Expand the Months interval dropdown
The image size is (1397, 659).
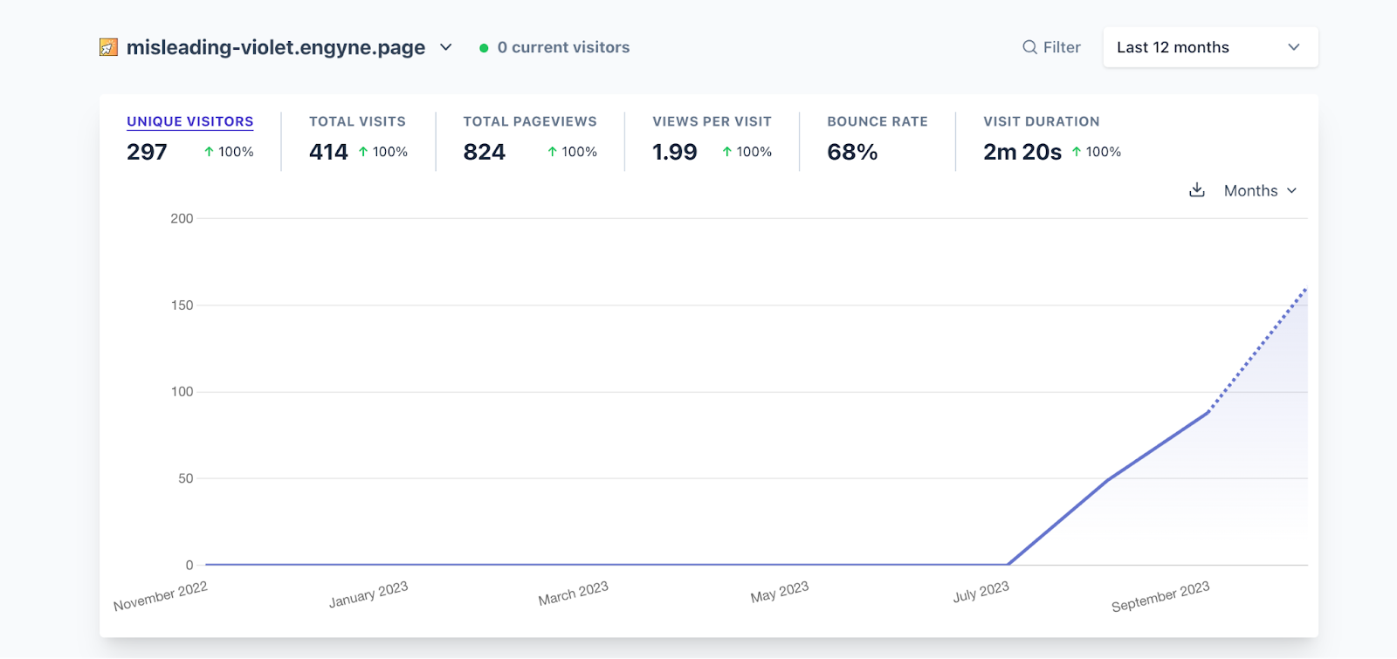[x=1260, y=190]
